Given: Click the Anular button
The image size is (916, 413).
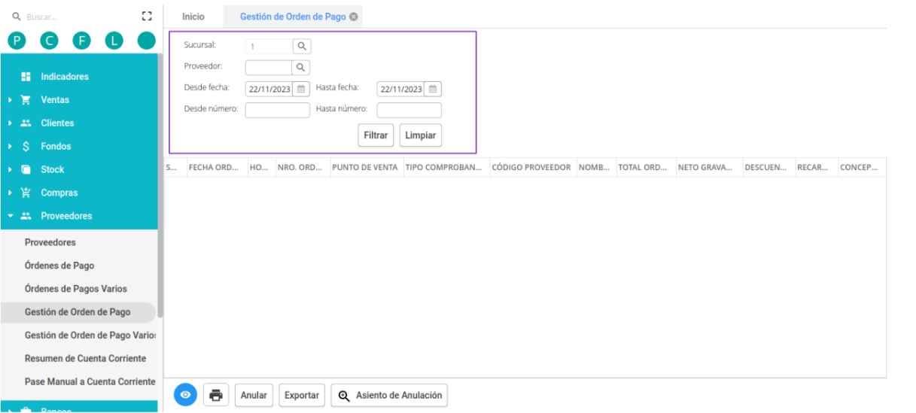Looking at the screenshot, I should pos(254,395).
